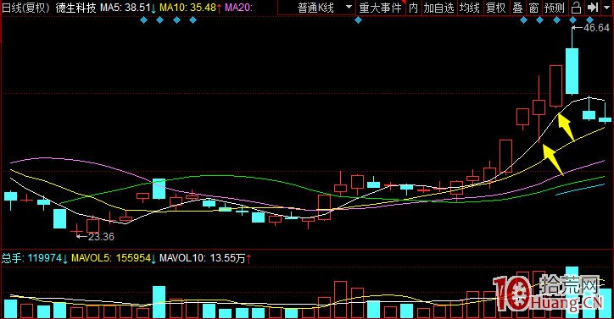
Task: Toggle the 内 button in the toolbar
Action: 414,8
